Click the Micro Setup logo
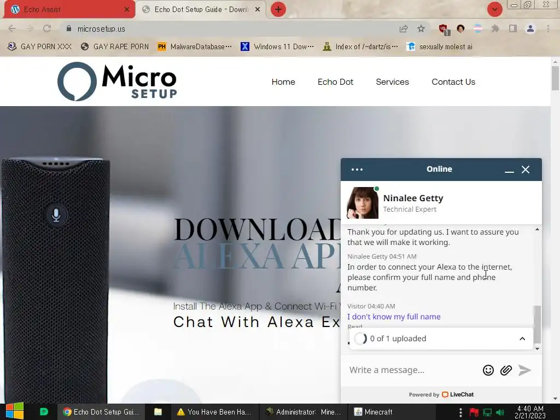Viewport: 560px width, 420px height. 117,81
